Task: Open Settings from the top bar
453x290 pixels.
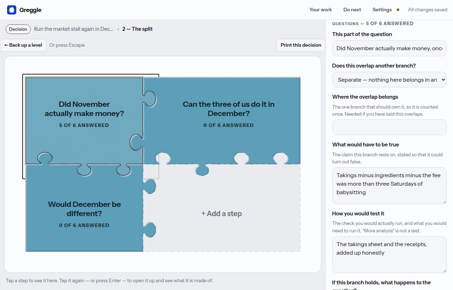Action: tap(382, 10)
